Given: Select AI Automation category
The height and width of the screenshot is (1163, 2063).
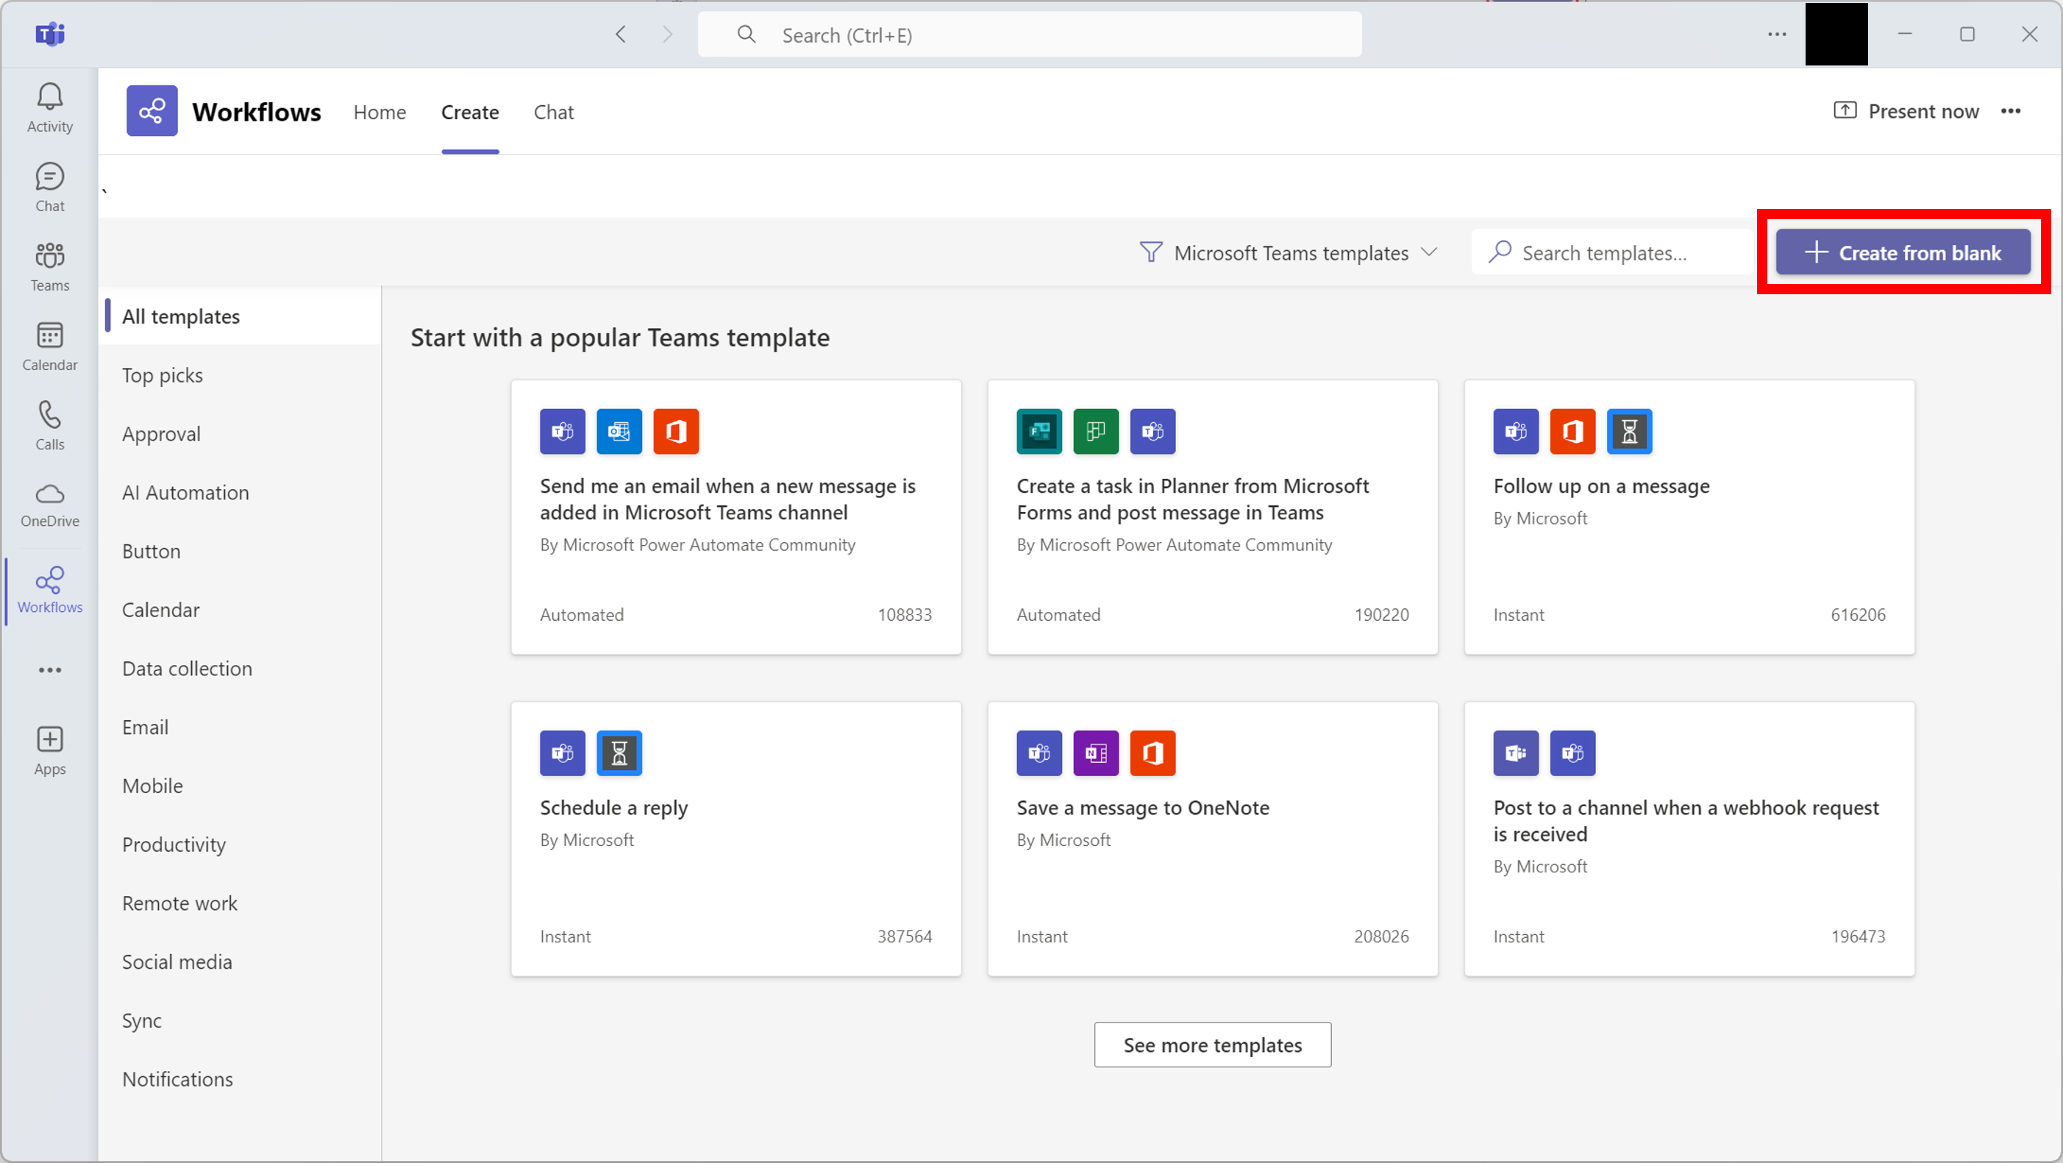Looking at the screenshot, I should coord(240,493).
